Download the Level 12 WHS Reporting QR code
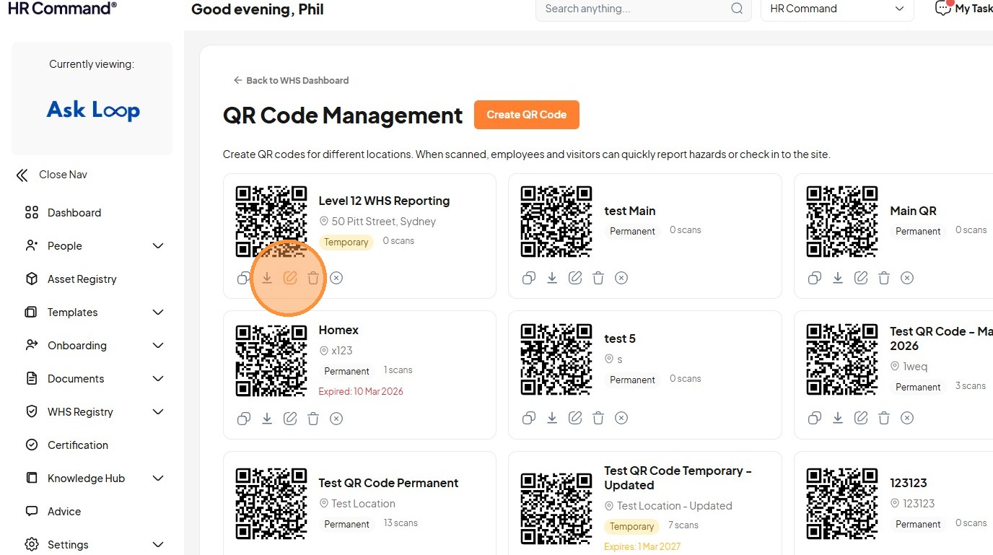Image resolution: width=993 pixels, height=555 pixels. [x=267, y=278]
